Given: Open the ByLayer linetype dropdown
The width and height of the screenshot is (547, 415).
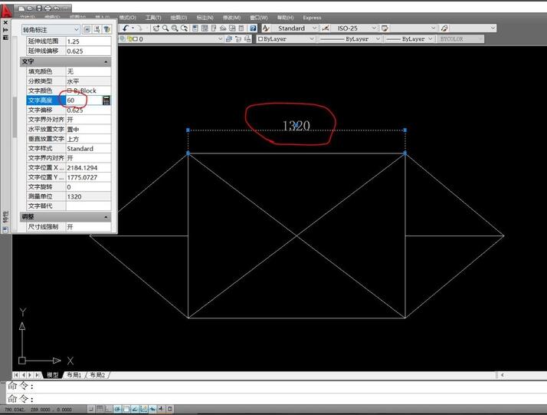Looking at the screenshot, I should [349, 39].
